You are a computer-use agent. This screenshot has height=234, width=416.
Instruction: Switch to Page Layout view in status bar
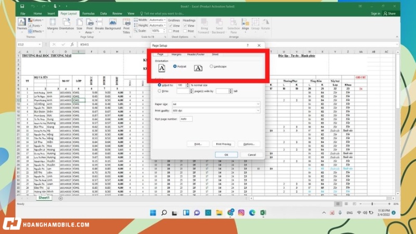tap(346, 204)
